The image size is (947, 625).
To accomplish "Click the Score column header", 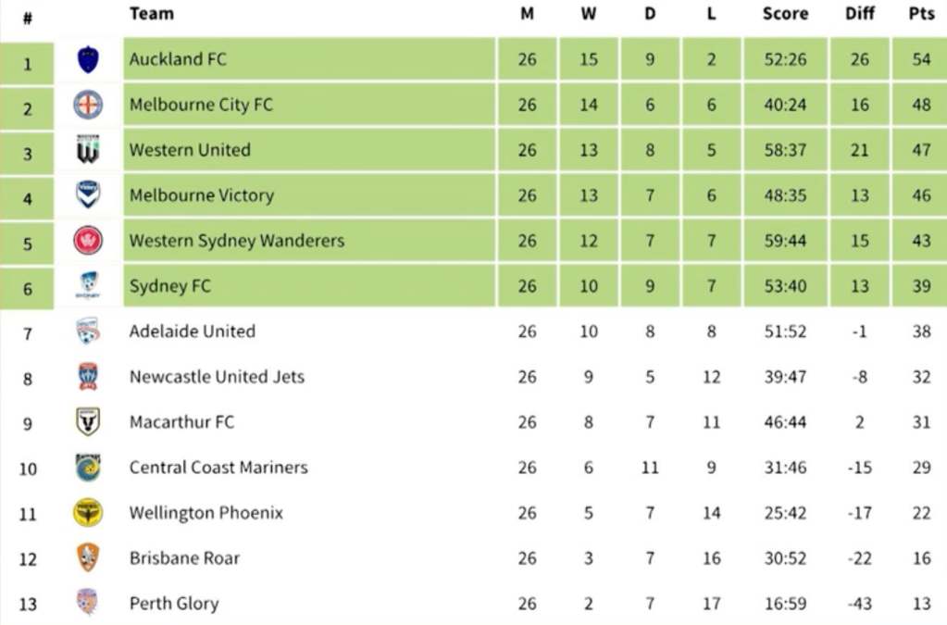I will tap(785, 14).
